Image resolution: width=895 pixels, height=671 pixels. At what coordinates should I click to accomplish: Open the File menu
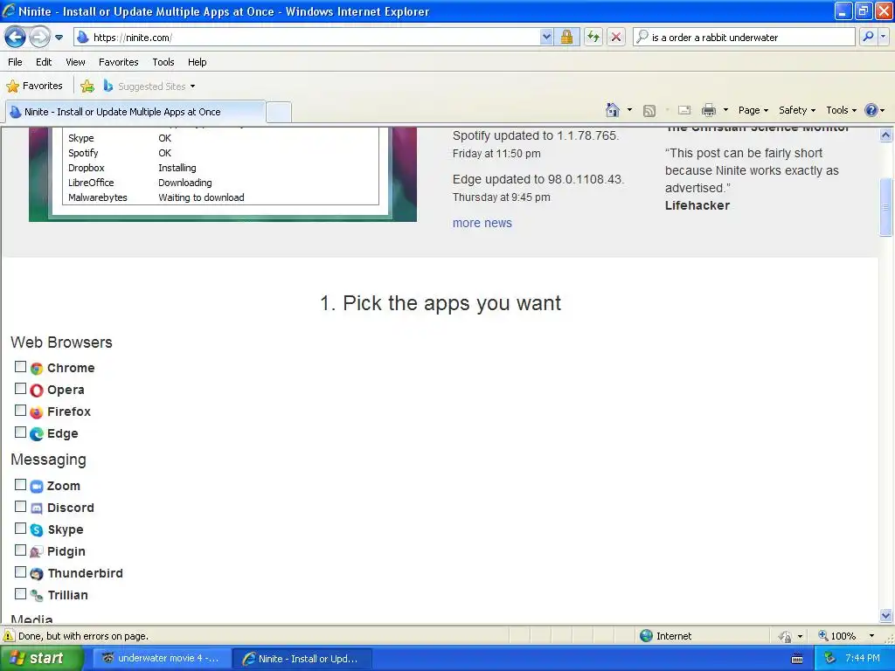click(16, 62)
